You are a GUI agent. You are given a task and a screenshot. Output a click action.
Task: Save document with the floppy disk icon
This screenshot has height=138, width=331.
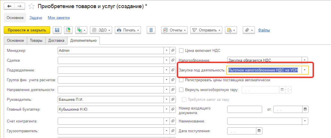pos(57,30)
